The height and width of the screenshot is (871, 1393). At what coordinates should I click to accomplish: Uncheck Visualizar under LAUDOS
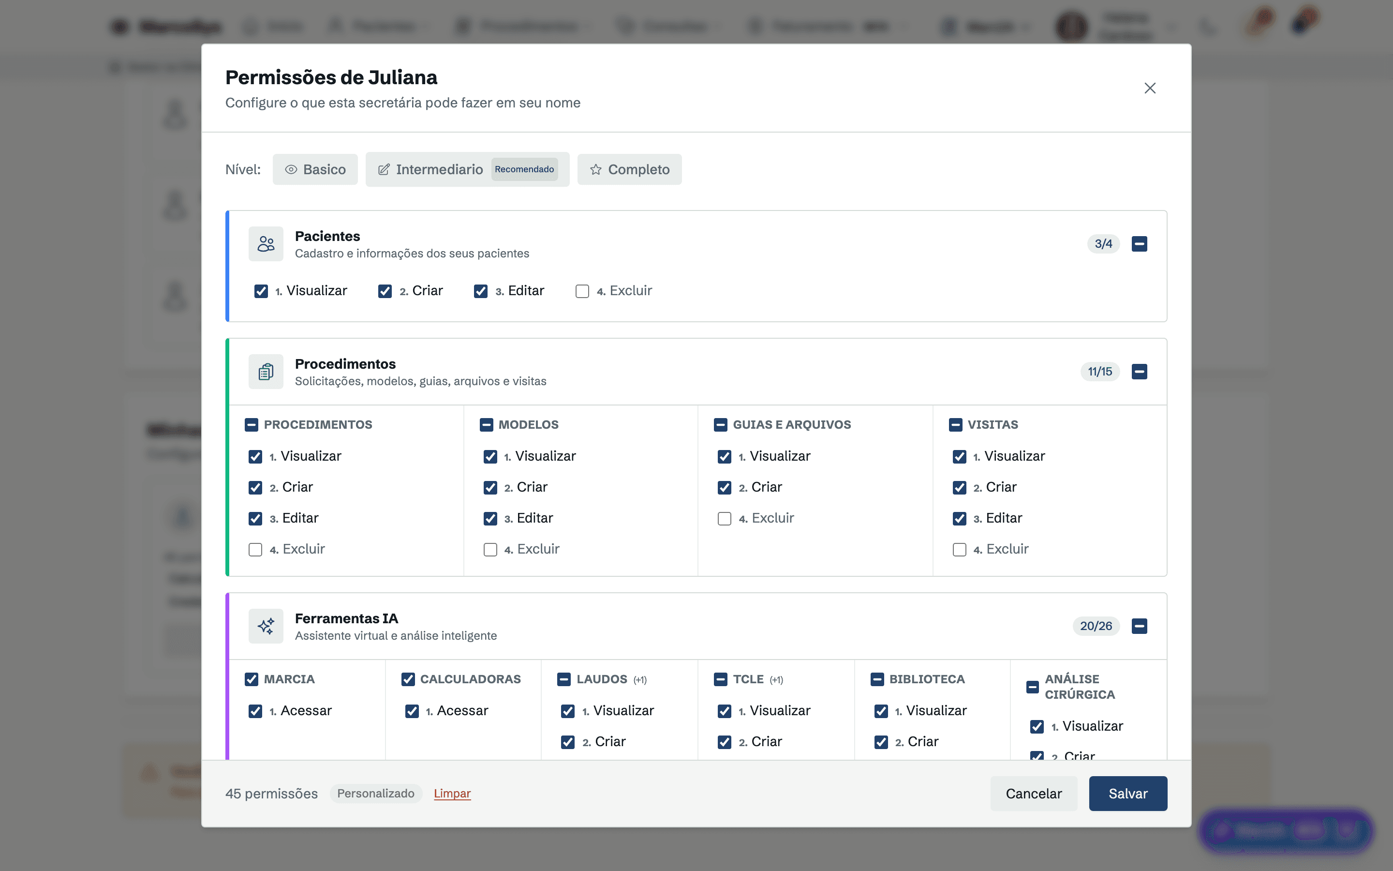(x=568, y=711)
